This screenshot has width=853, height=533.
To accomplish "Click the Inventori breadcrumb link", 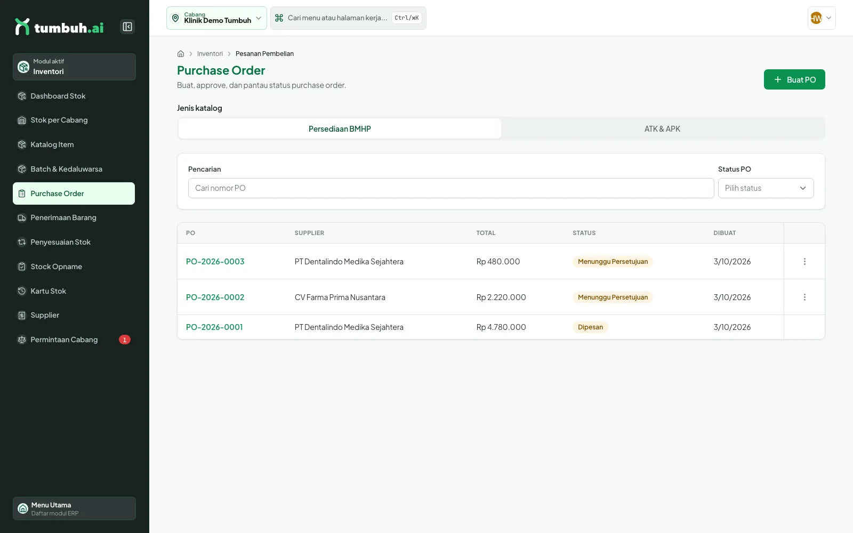I will click(x=210, y=54).
